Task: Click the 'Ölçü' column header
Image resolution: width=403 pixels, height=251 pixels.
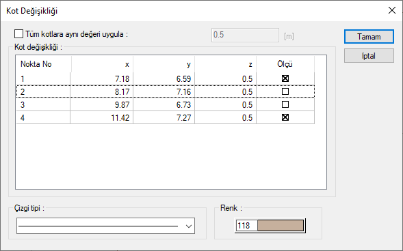Action: pyautogui.click(x=285, y=64)
